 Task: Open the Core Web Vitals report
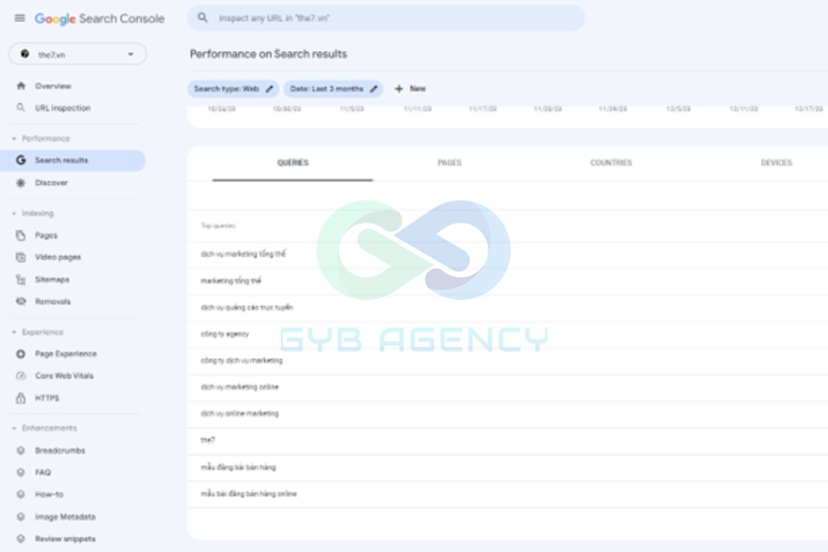click(64, 376)
